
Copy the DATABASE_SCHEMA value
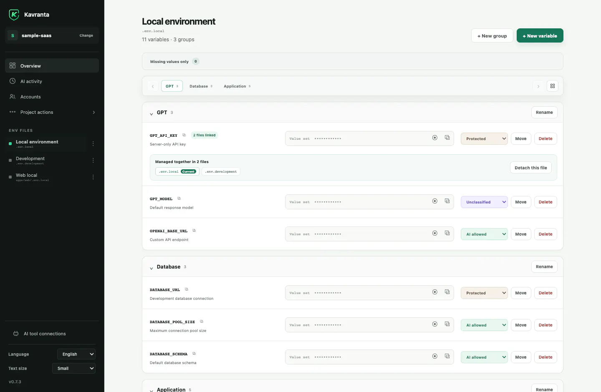click(447, 356)
